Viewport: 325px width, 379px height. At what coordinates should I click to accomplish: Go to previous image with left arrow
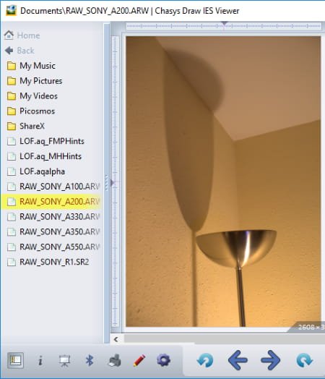(x=238, y=360)
